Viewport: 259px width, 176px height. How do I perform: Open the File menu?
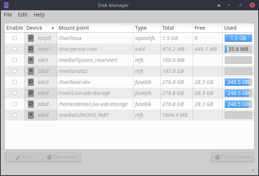click(8, 15)
